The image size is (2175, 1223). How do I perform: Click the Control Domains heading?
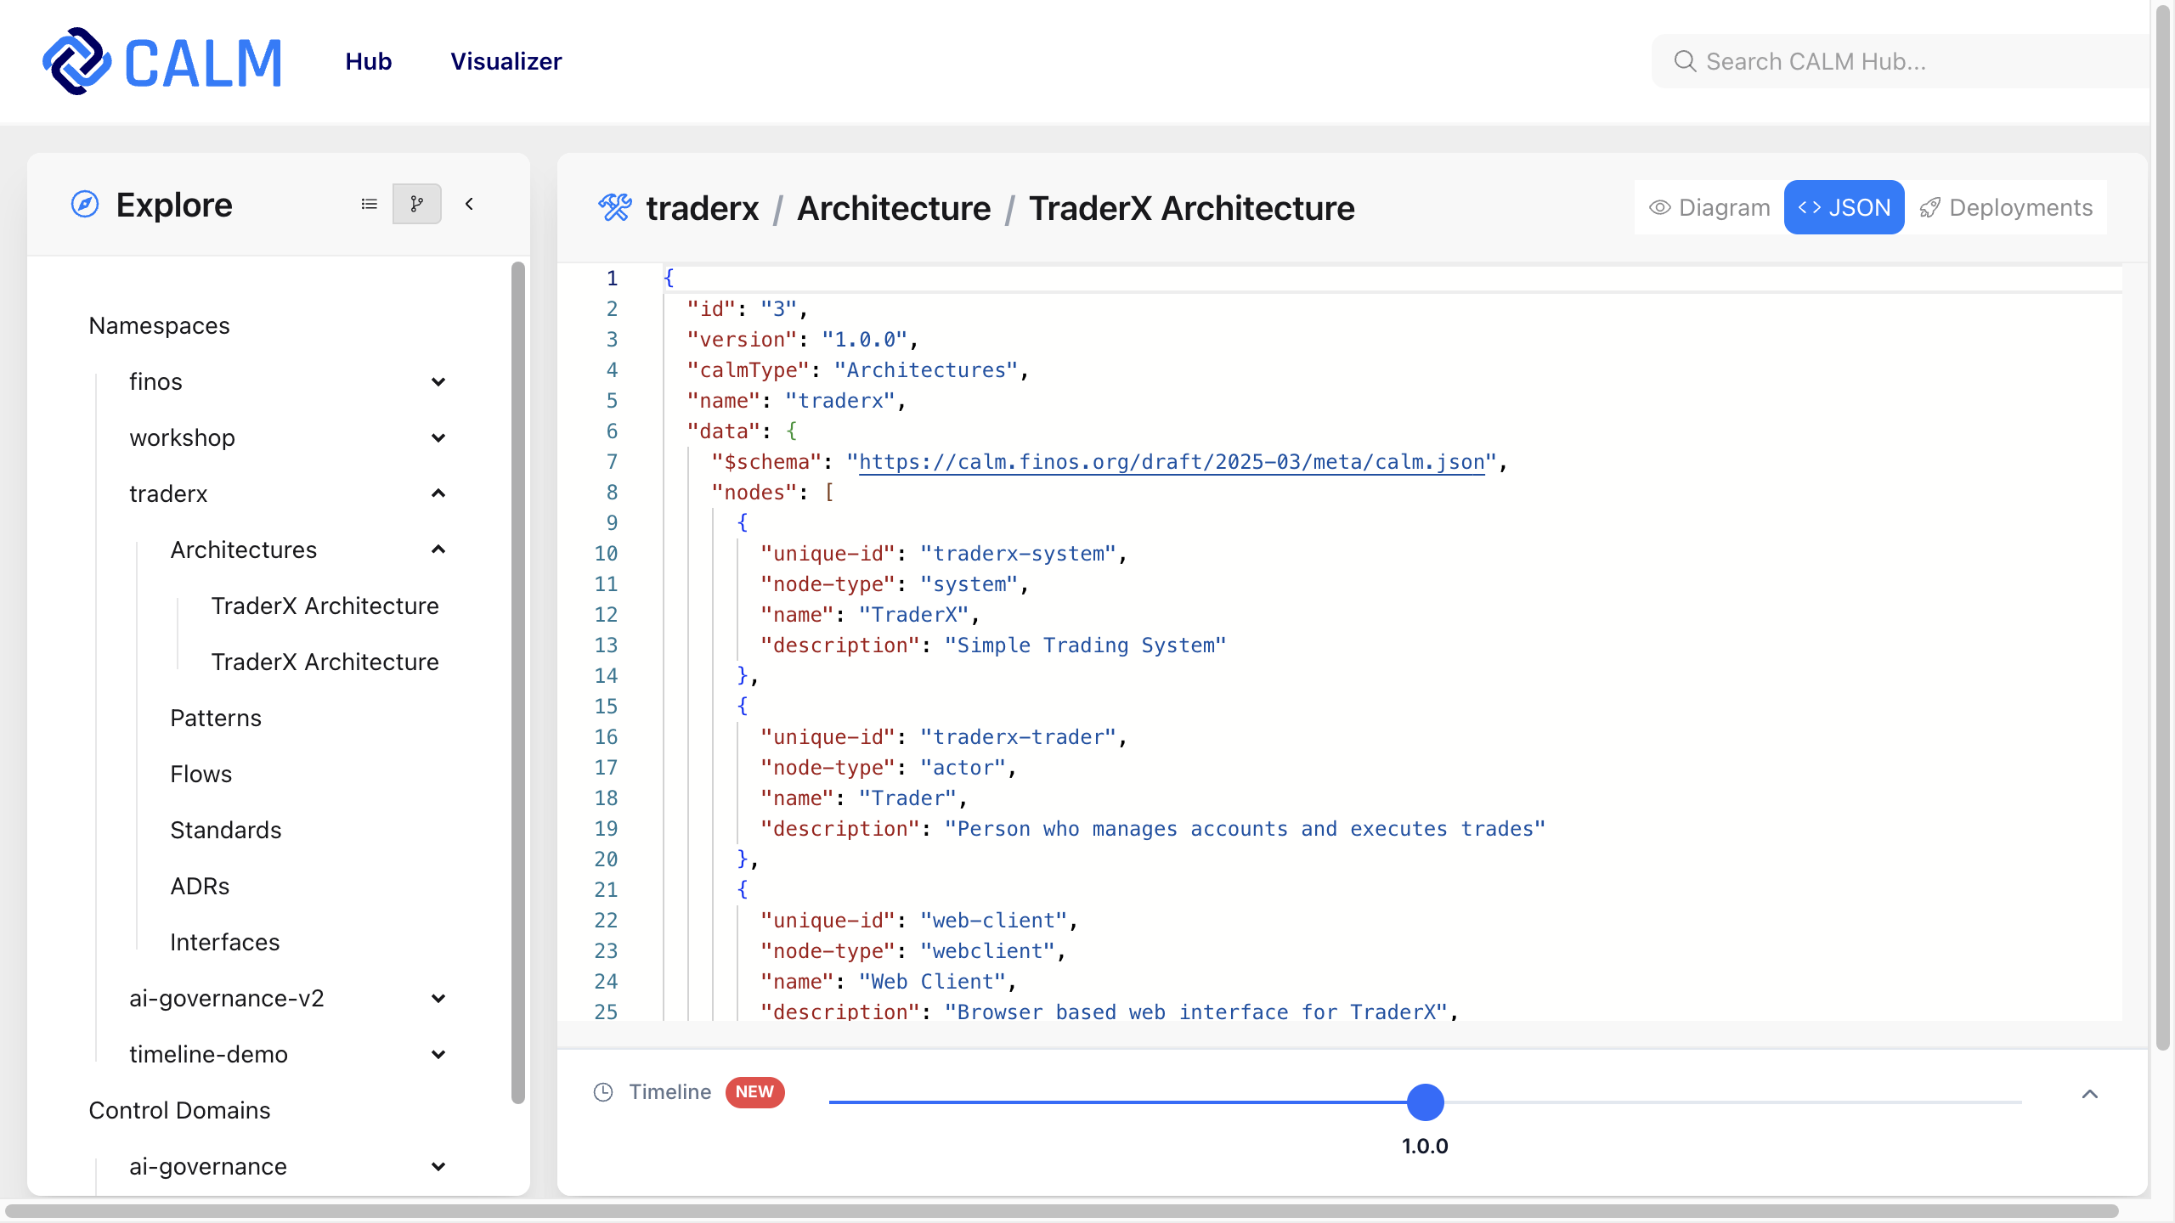point(179,1111)
